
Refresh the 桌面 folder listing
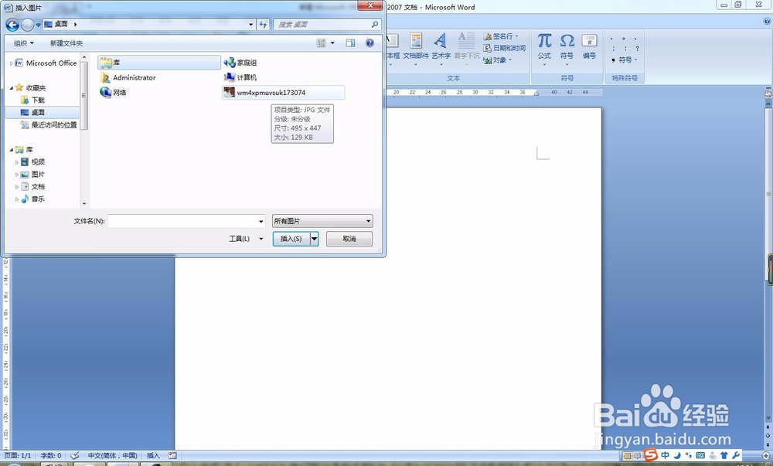tap(264, 24)
